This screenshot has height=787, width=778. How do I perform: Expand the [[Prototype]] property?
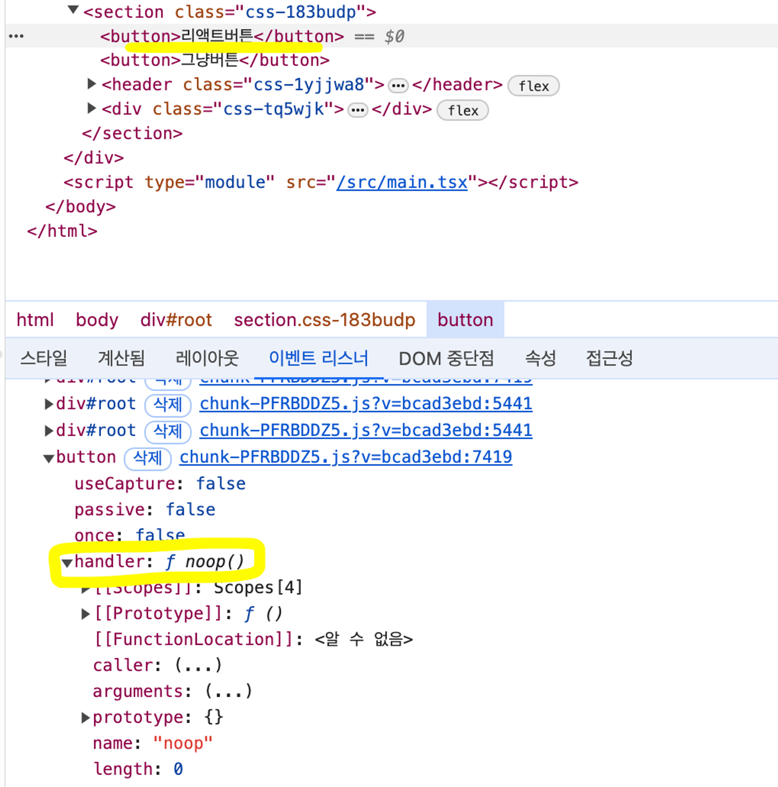coord(86,613)
